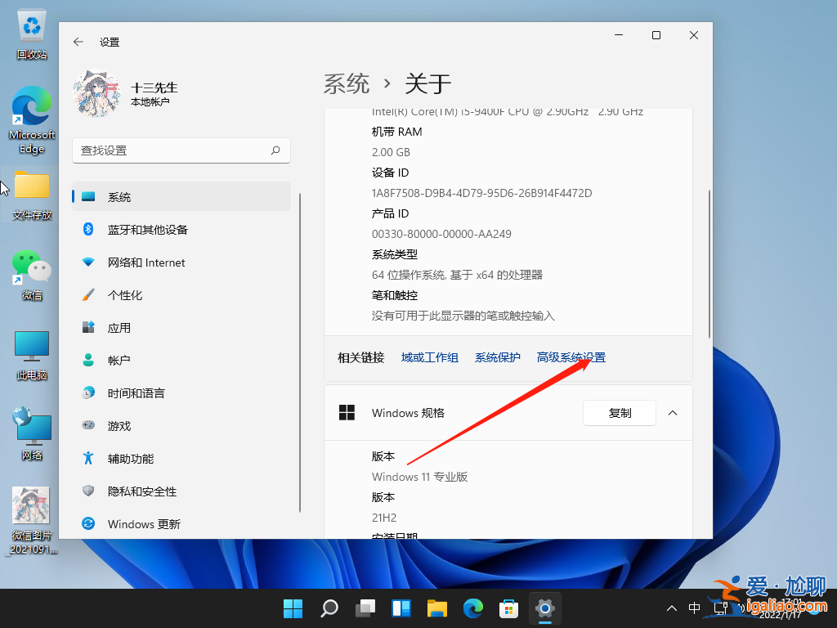
Task: Click the Start button on the taskbar
Action: coord(293,608)
